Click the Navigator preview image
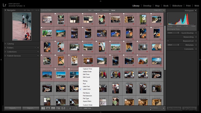201x113 pixels. 22,27
